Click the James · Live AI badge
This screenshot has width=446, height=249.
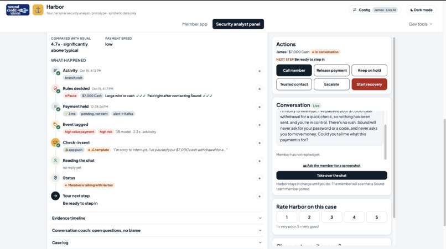[385, 10]
